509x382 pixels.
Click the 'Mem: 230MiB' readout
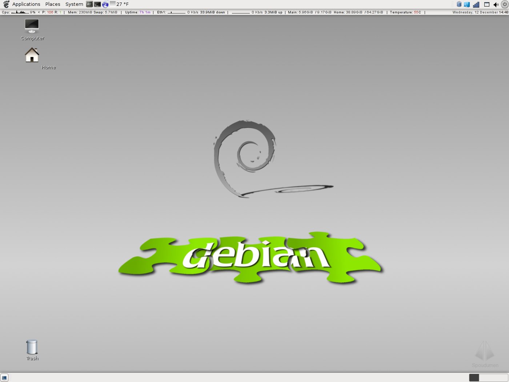(x=80, y=12)
